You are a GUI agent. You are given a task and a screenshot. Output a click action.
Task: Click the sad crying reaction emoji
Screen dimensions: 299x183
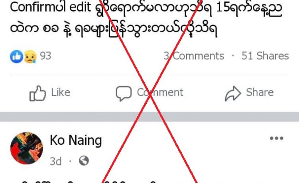point(30,56)
